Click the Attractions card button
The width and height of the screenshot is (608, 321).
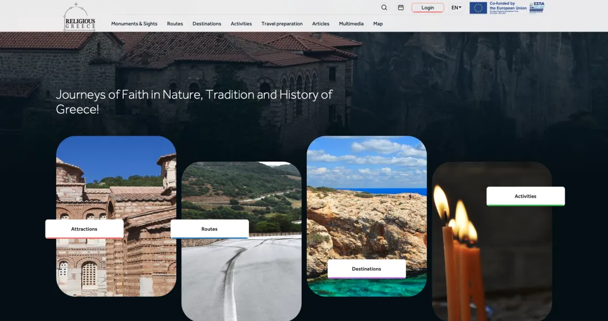coord(84,229)
